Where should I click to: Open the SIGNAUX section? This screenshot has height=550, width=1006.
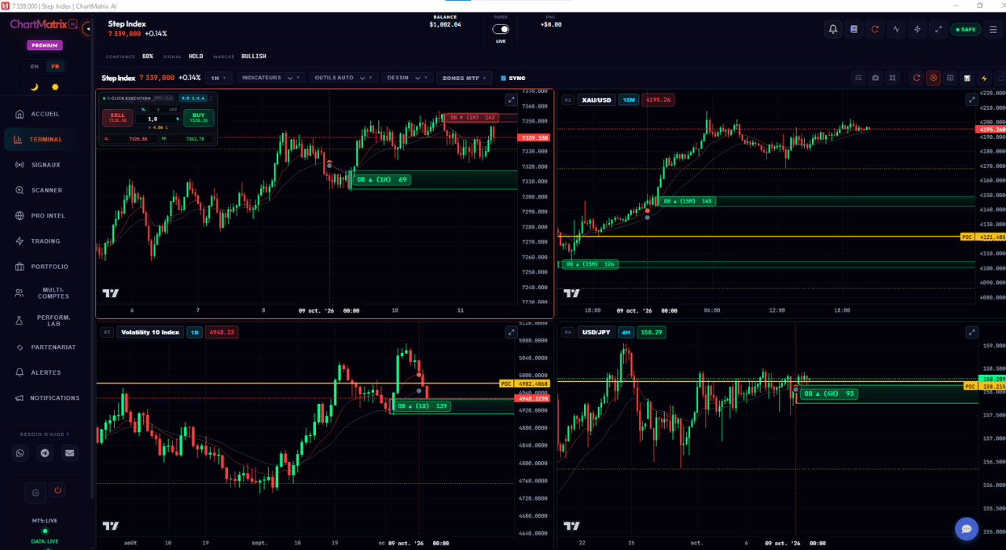click(46, 165)
